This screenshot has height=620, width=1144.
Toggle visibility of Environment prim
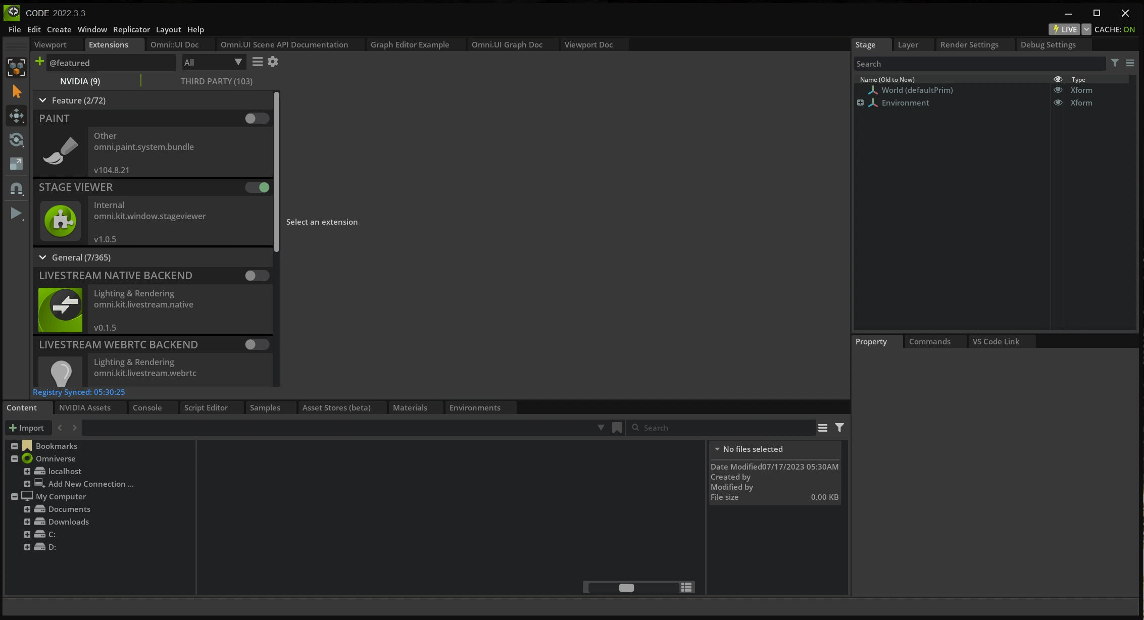[x=1058, y=102]
